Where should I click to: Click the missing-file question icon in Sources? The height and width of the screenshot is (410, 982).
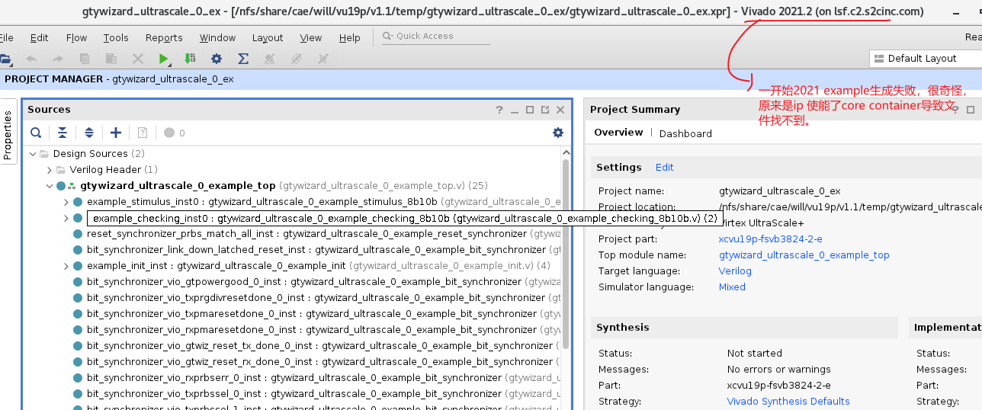tap(142, 133)
